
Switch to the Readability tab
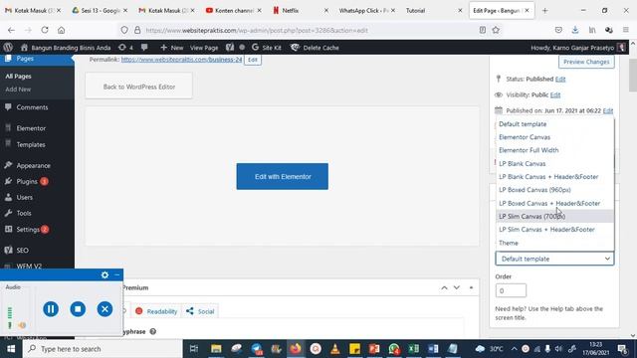(x=156, y=311)
